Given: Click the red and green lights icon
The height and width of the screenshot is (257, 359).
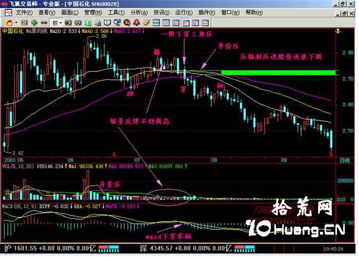Looking at the screenshot, I should click(68, 23).
